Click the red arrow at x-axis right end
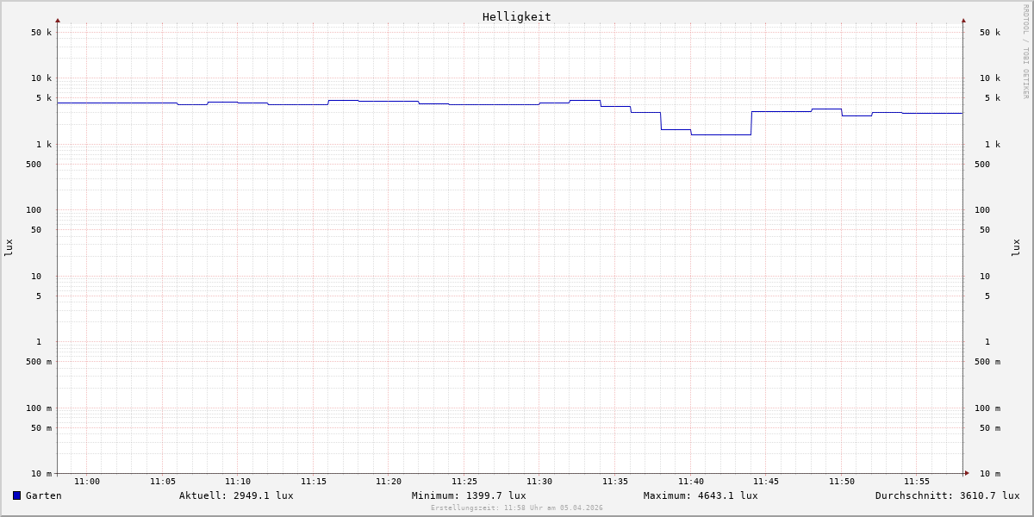Screen dimensions: 1034x517 tap(967, 473)
